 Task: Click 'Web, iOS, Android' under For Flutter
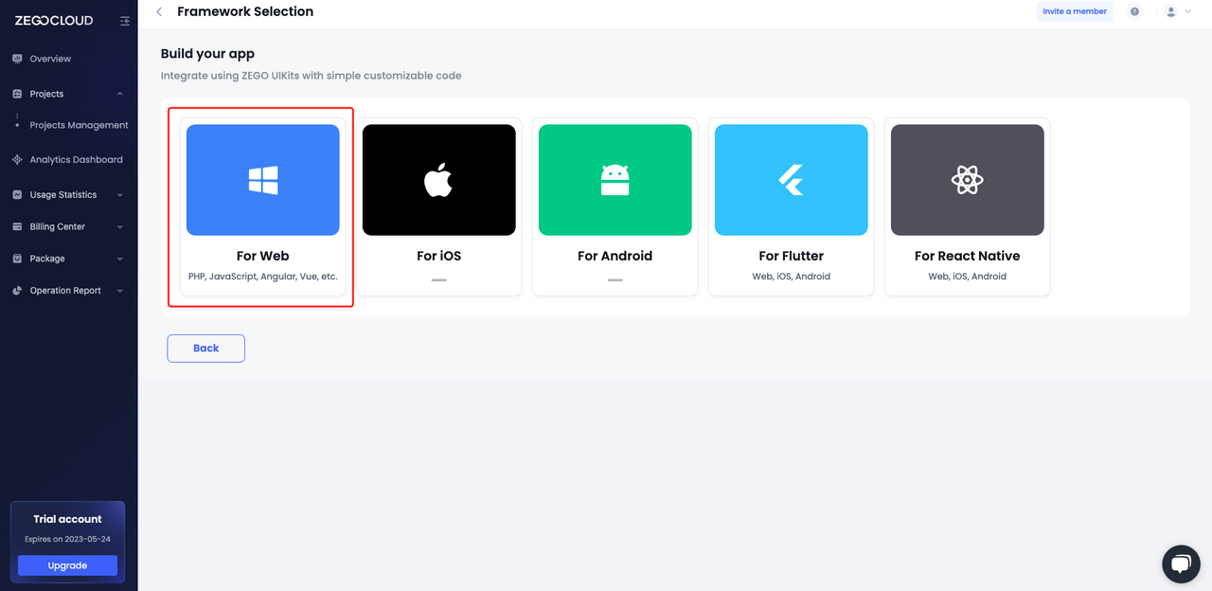tap(791, 277)
